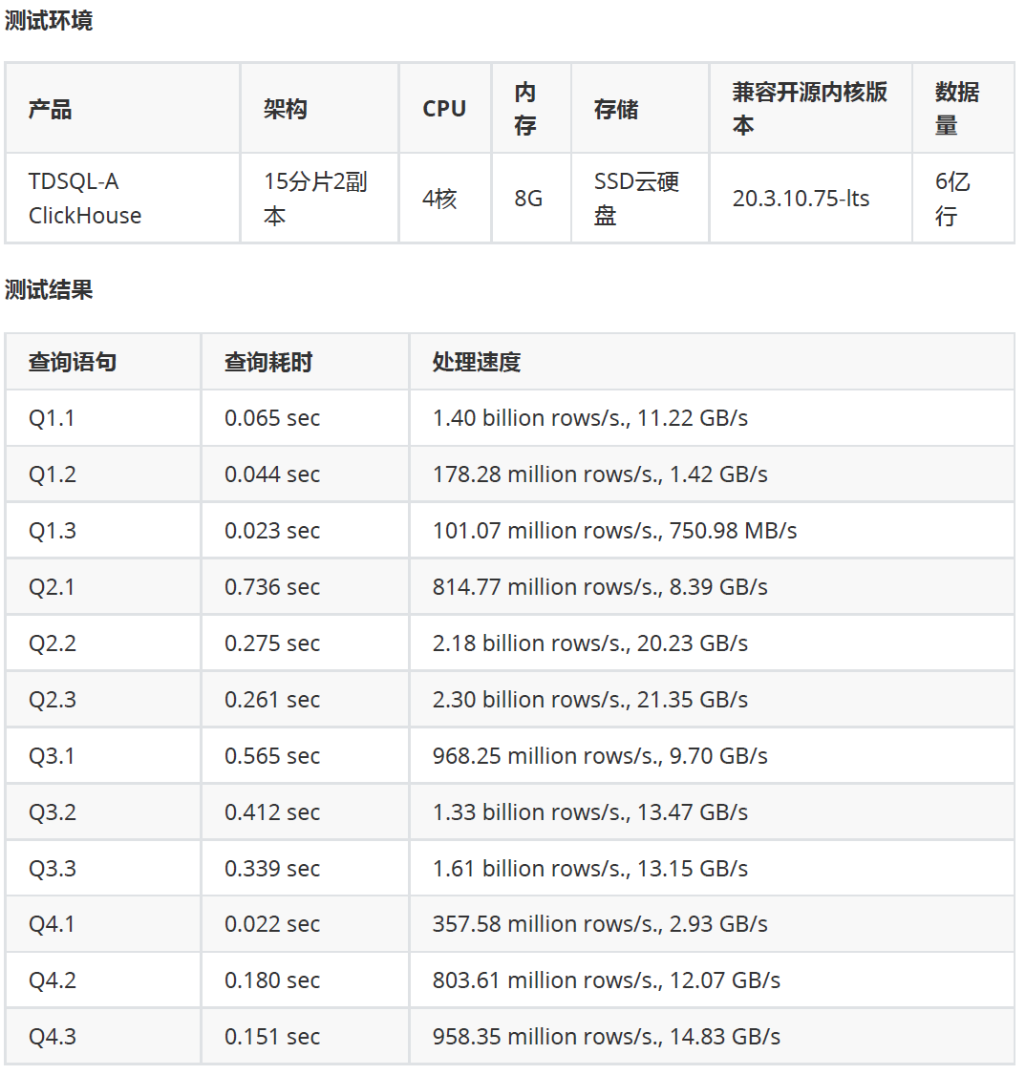
Task: Select the 处理速度 column header
Action: (712, 362)
